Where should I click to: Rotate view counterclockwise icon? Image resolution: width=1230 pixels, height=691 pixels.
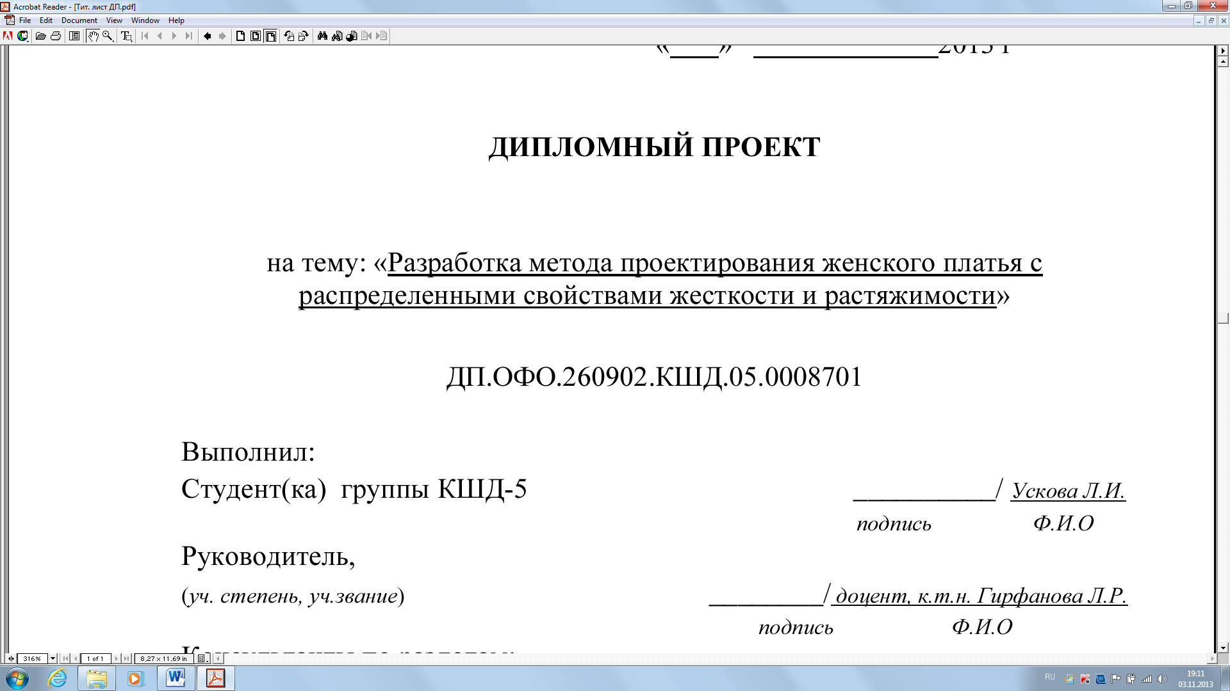(x=289, y=36)
